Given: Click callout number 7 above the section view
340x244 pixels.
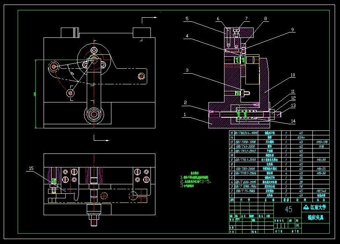Looking at the screenshot, I should pyautogui.click(x=246, y=19).
